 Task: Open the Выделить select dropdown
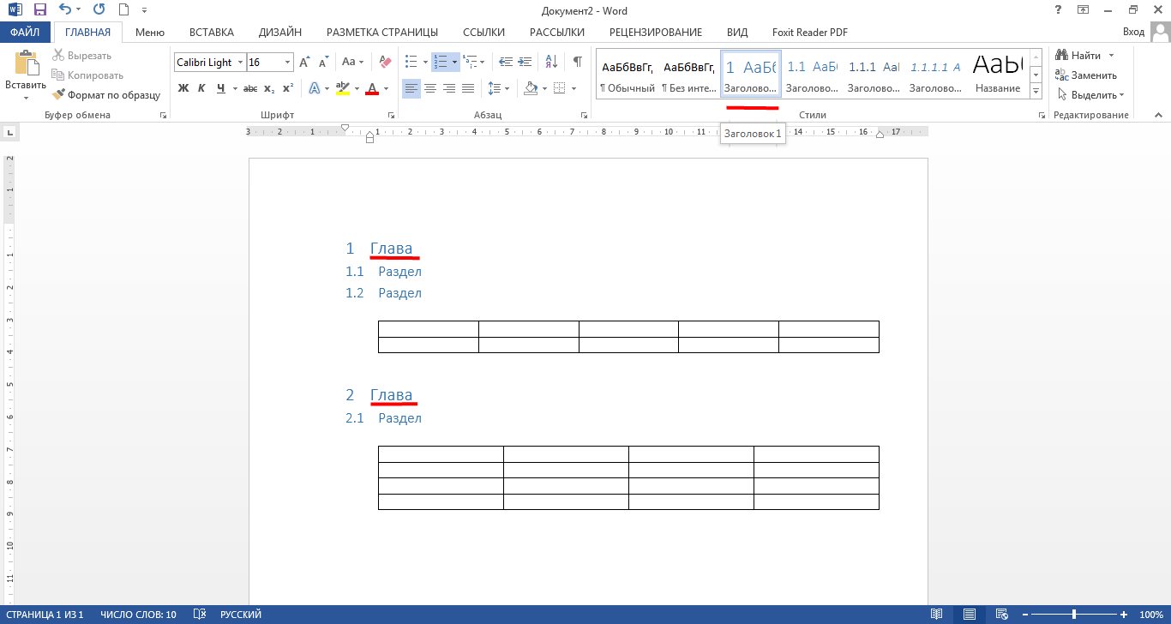coord(1091,95)
